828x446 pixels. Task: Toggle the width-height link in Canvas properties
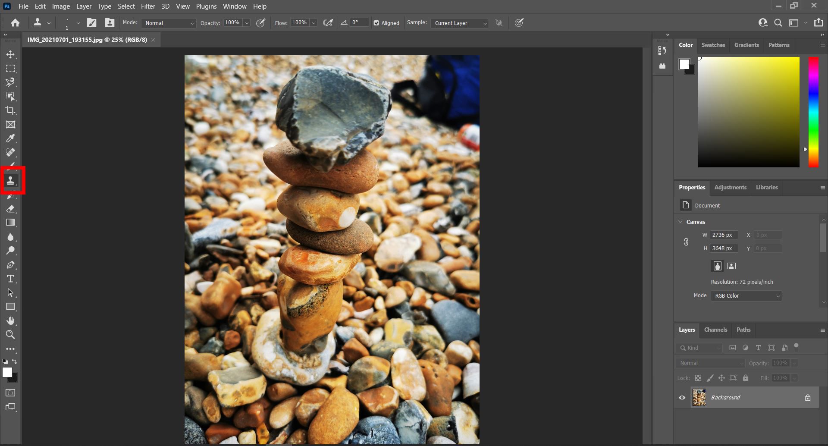[x=686, y=242]
